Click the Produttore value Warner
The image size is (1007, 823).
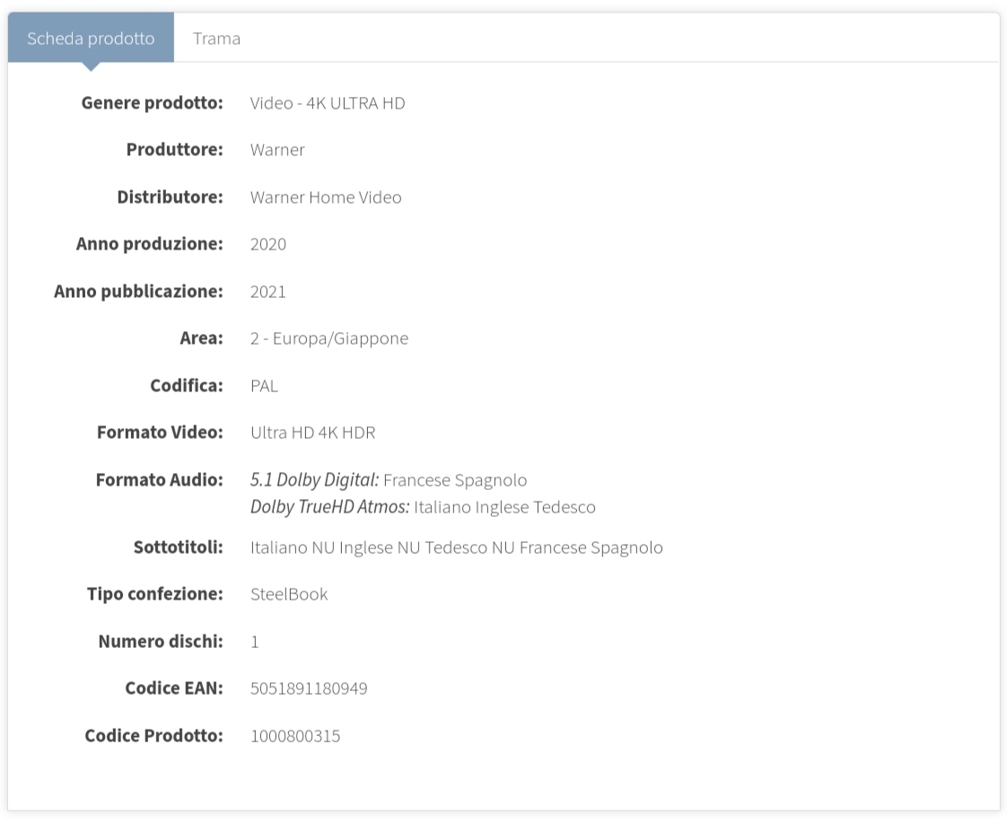click(x=277, y=150)
